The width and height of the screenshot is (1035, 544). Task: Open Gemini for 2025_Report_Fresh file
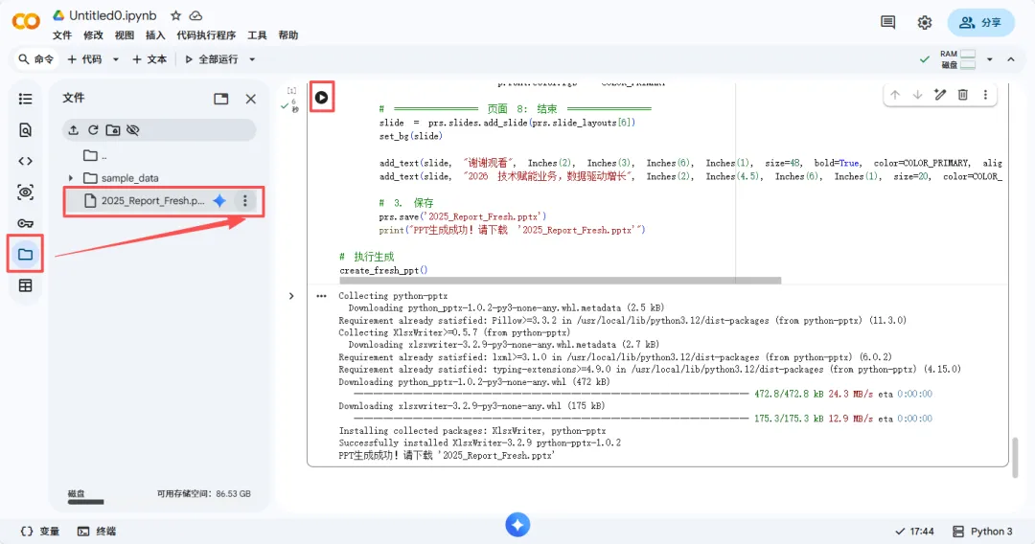point(219,200)
